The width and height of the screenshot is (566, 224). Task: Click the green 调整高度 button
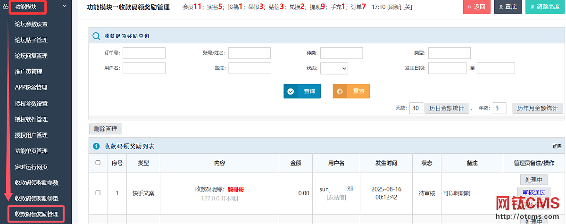click(x=545, y=7)
